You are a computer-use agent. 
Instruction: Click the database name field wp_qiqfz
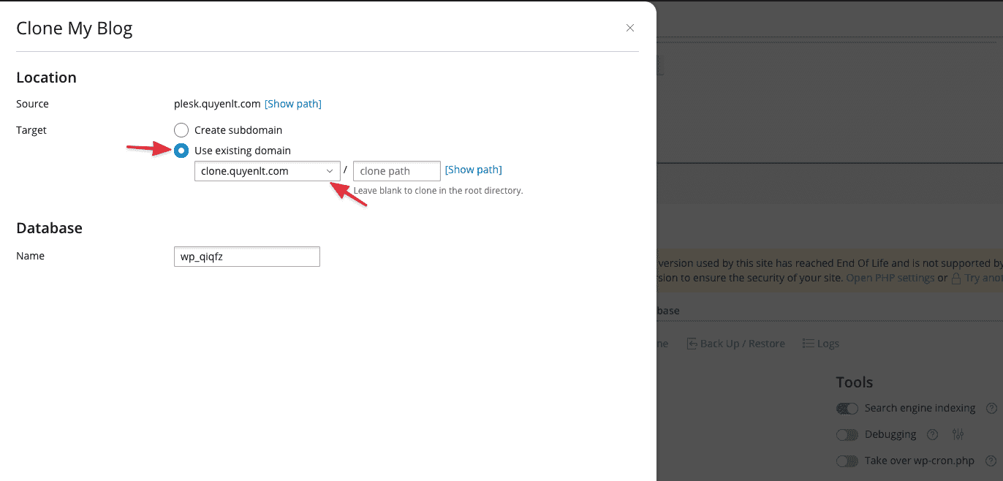tap(246, 257)
